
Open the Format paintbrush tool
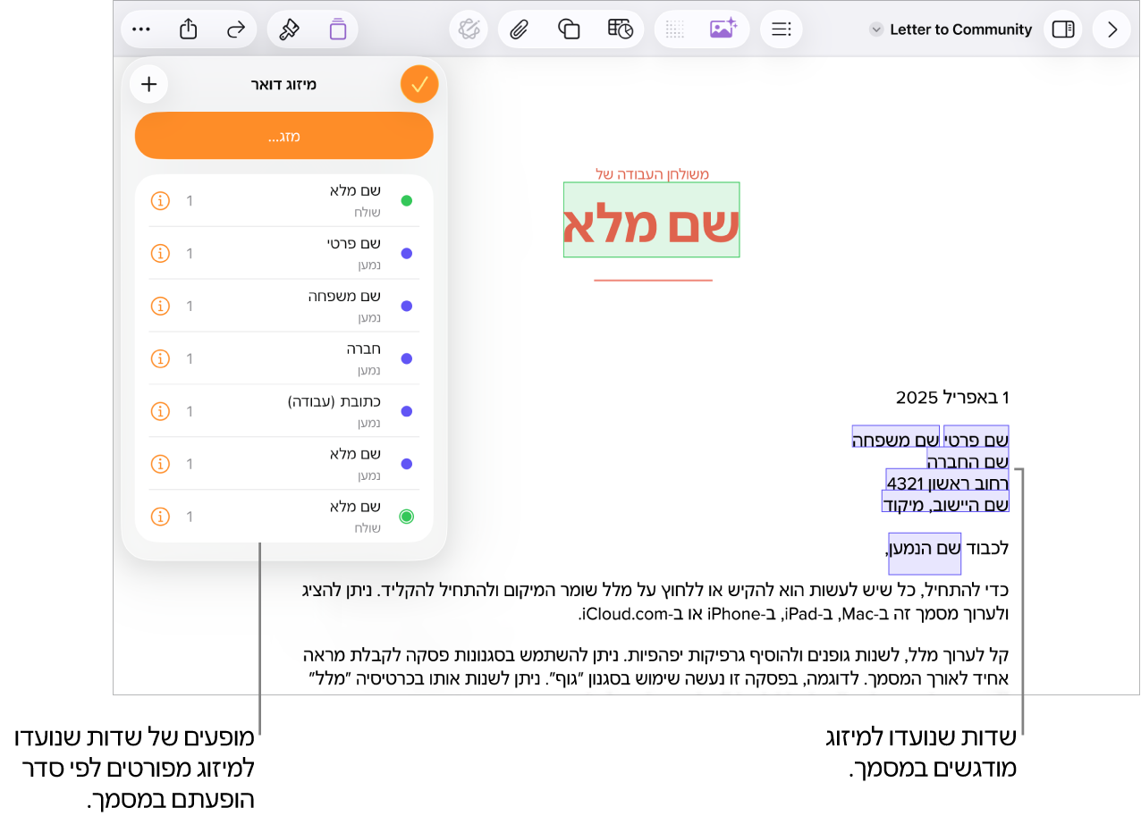click(289, 29)
